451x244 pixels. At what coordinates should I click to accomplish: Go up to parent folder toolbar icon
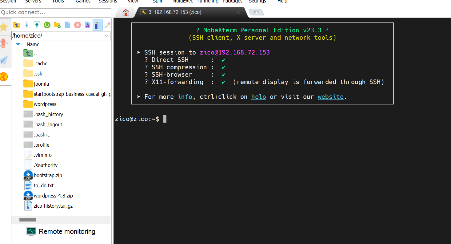(x=17, y=25)
